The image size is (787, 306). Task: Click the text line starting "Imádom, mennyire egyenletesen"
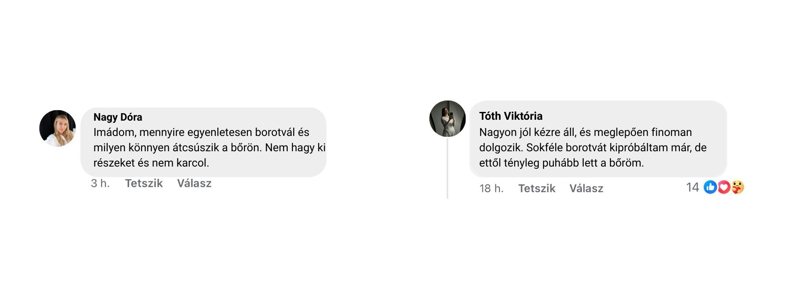click(x=201, y=132)
